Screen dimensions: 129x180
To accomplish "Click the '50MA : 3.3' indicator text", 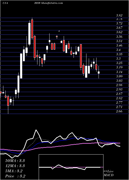I will 15,161.
